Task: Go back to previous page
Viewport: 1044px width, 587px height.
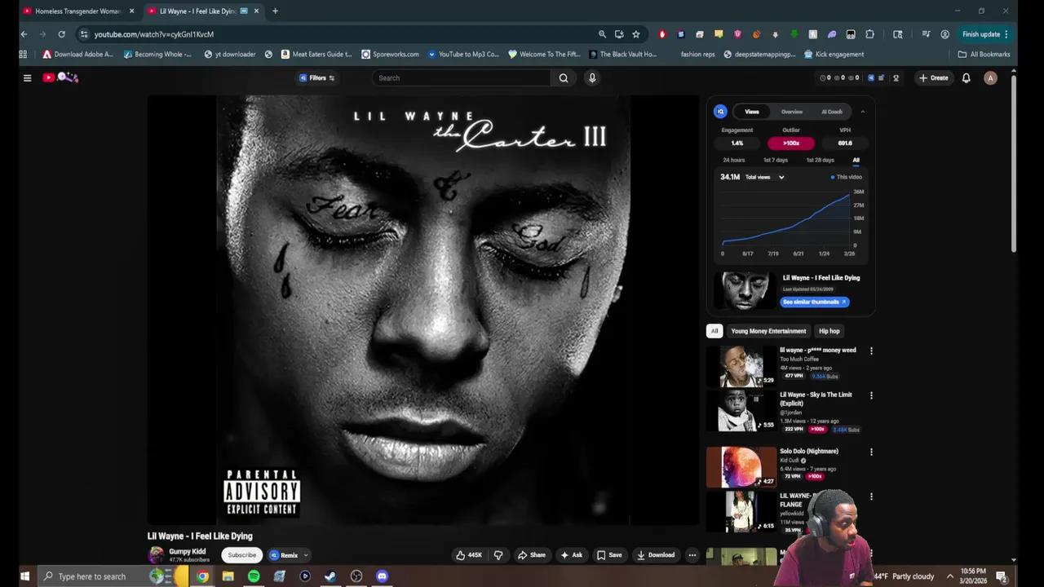Action: 24,34
